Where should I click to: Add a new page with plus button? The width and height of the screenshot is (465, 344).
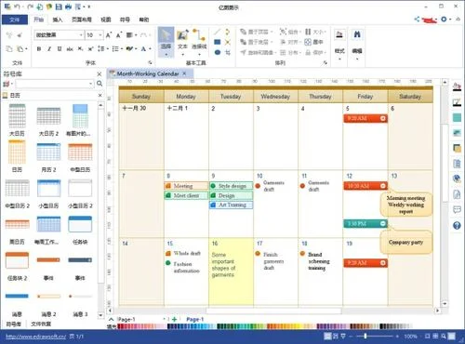[174, 319]
